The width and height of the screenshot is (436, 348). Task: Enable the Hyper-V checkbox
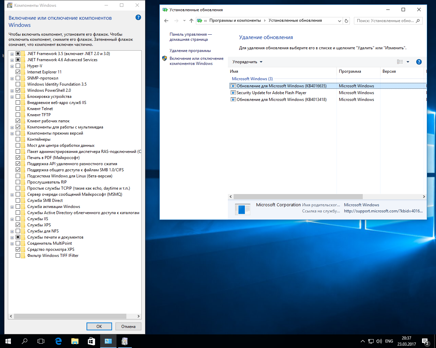point(18,66)
